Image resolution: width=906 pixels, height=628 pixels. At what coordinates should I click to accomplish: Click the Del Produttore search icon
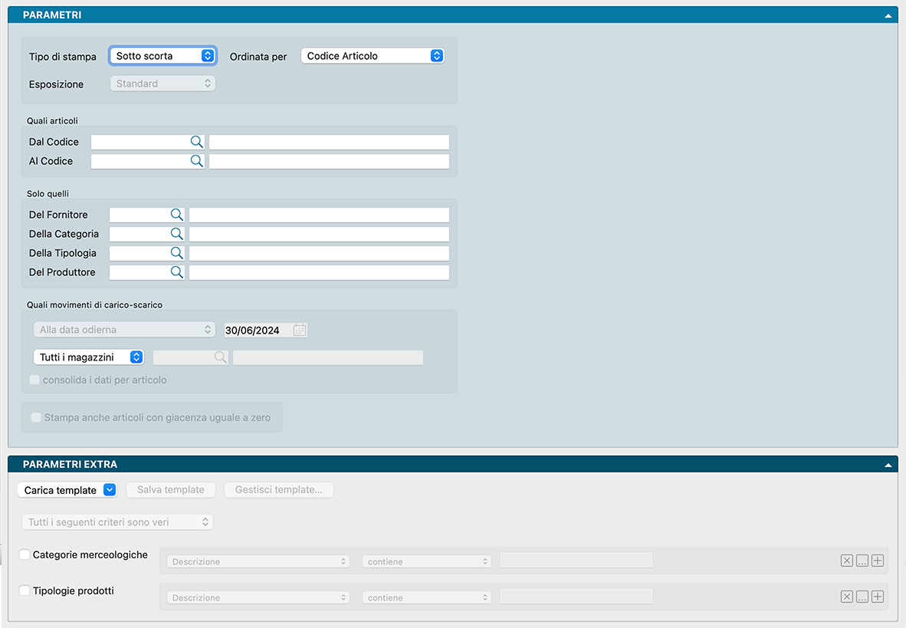click(176, 272)
